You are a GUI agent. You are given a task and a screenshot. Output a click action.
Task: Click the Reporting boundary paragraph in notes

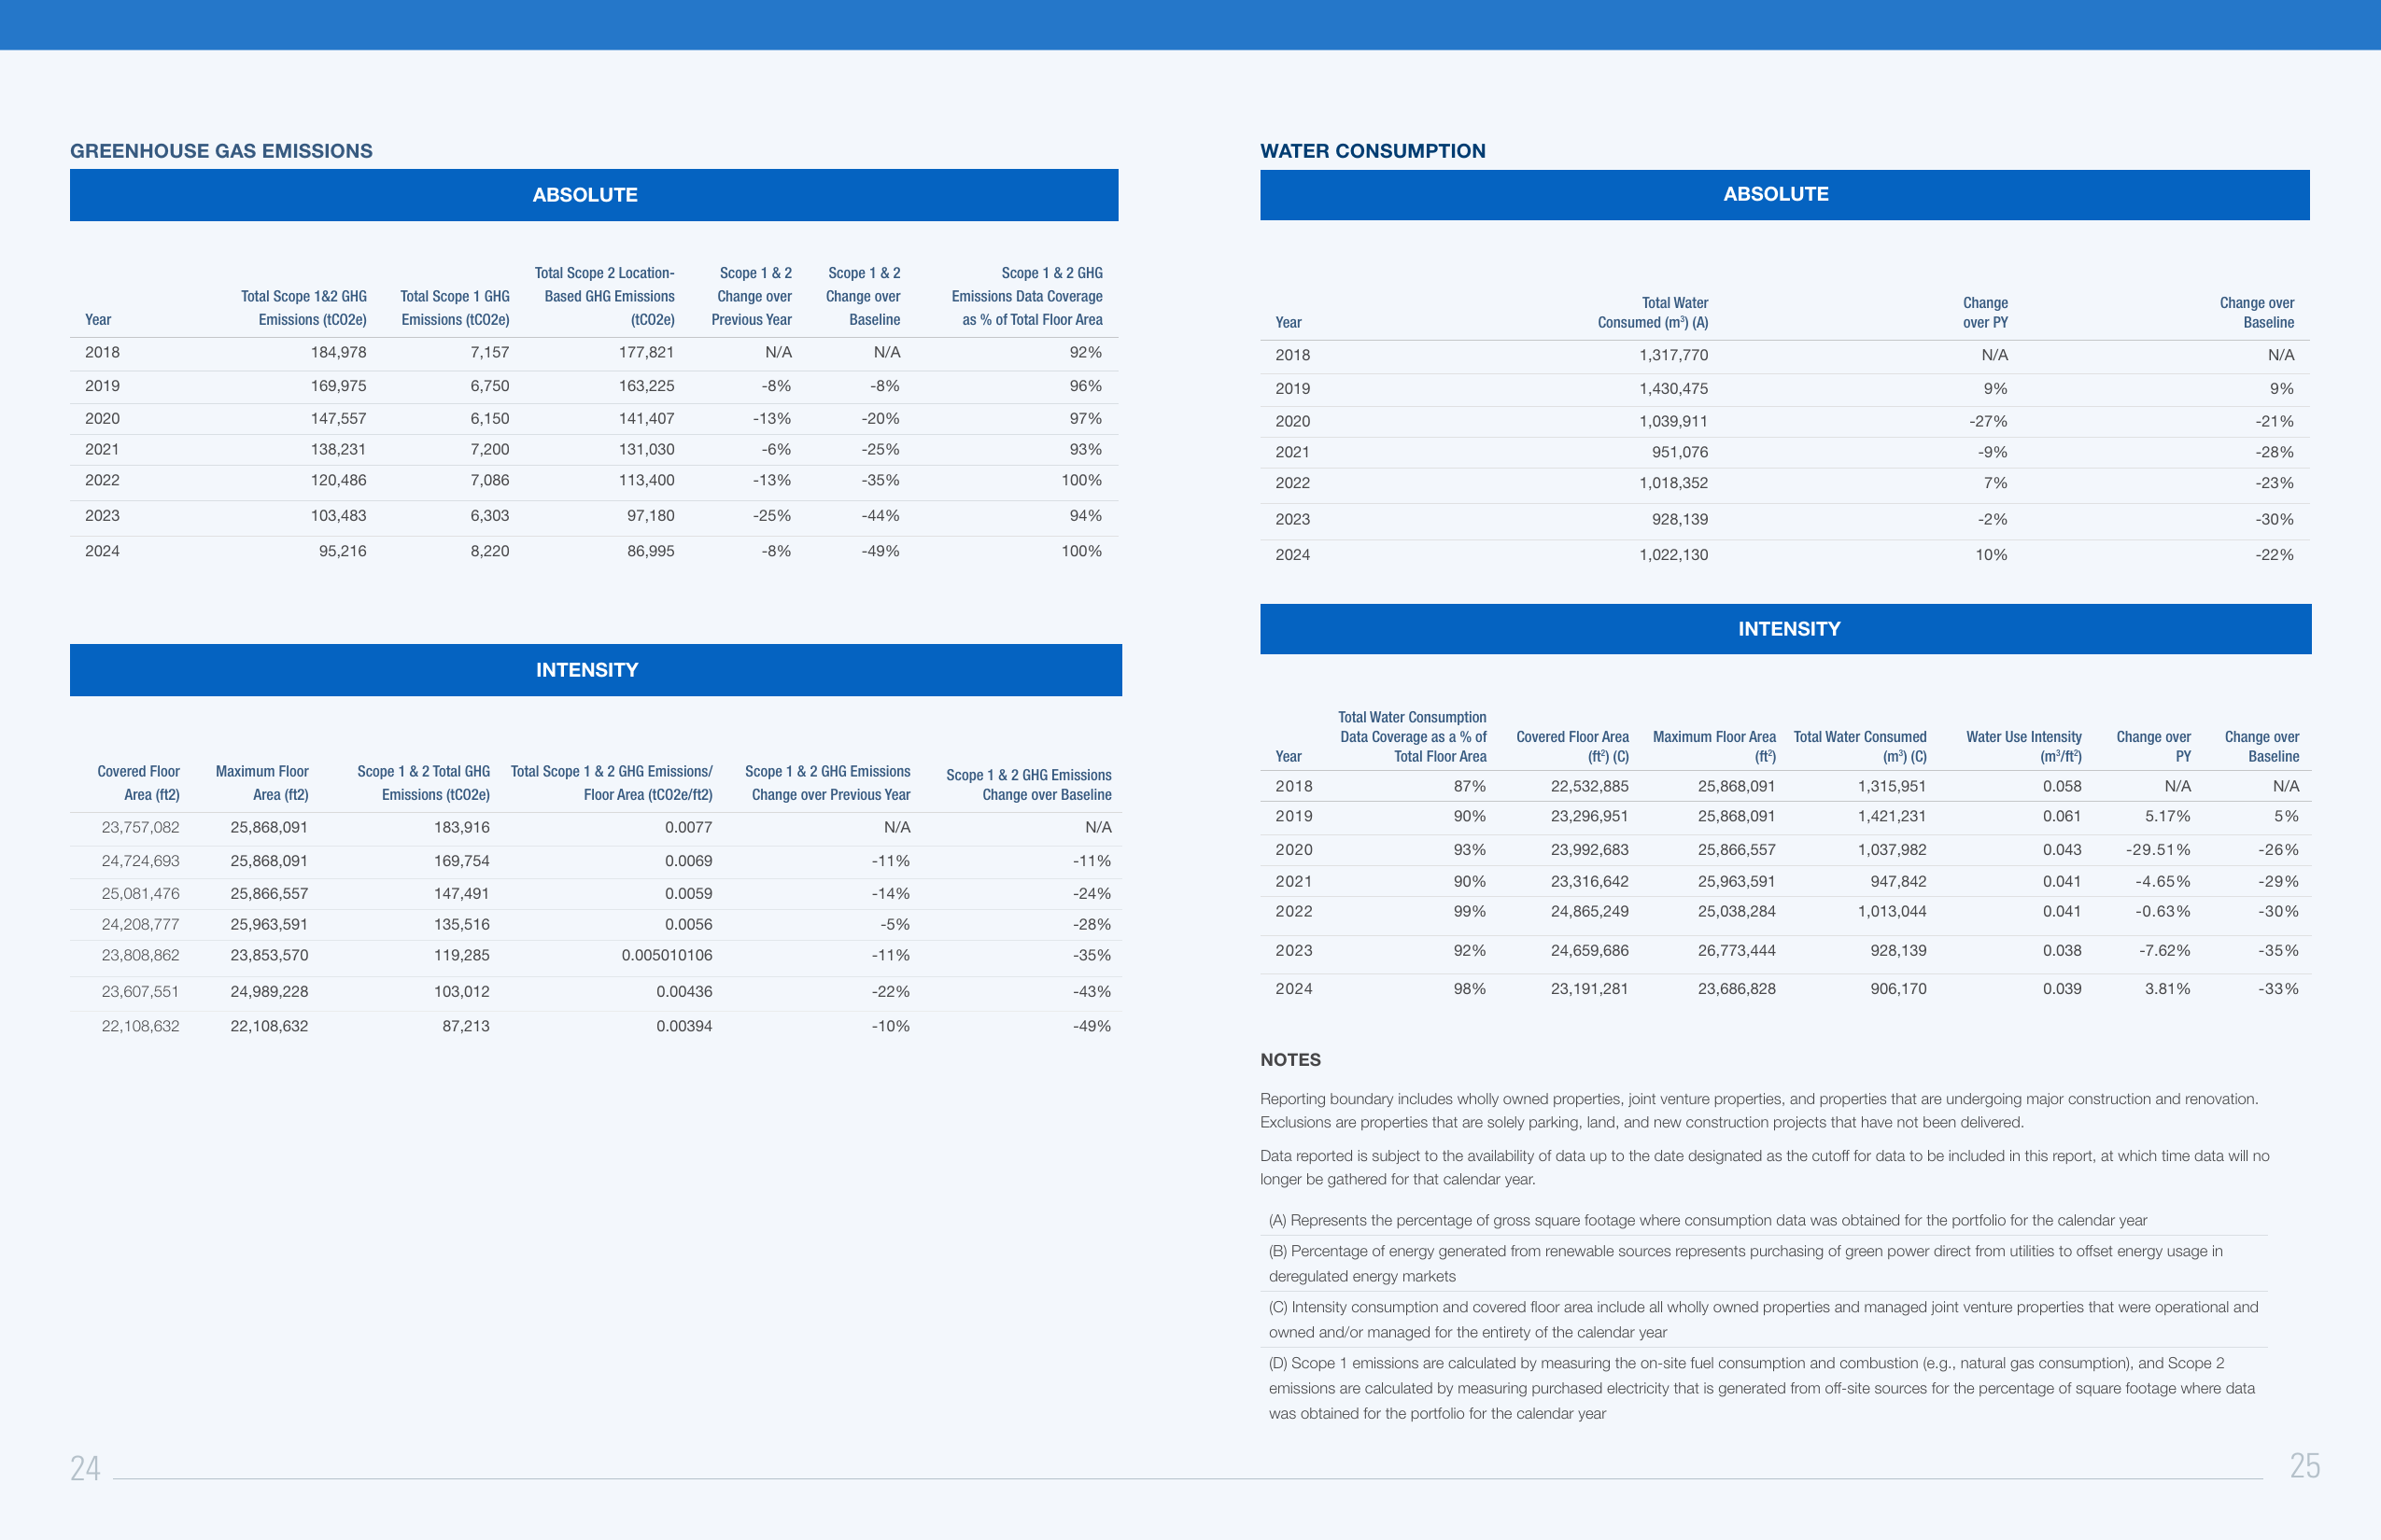pos(1759,1110)
